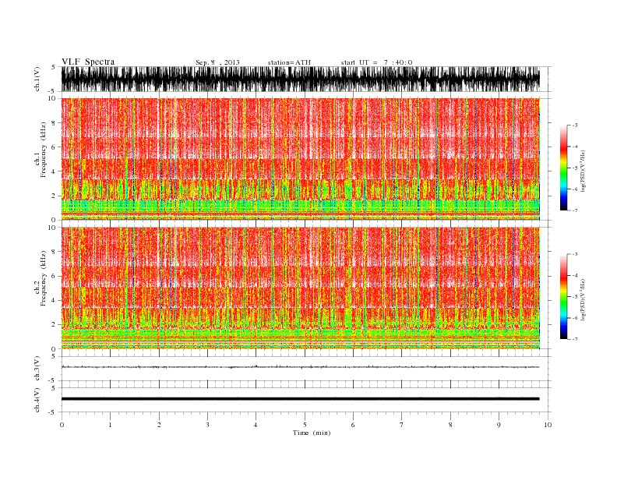
Task: Click the '4' kHz tick of ch.1 spectrogram
Action: 54,171
